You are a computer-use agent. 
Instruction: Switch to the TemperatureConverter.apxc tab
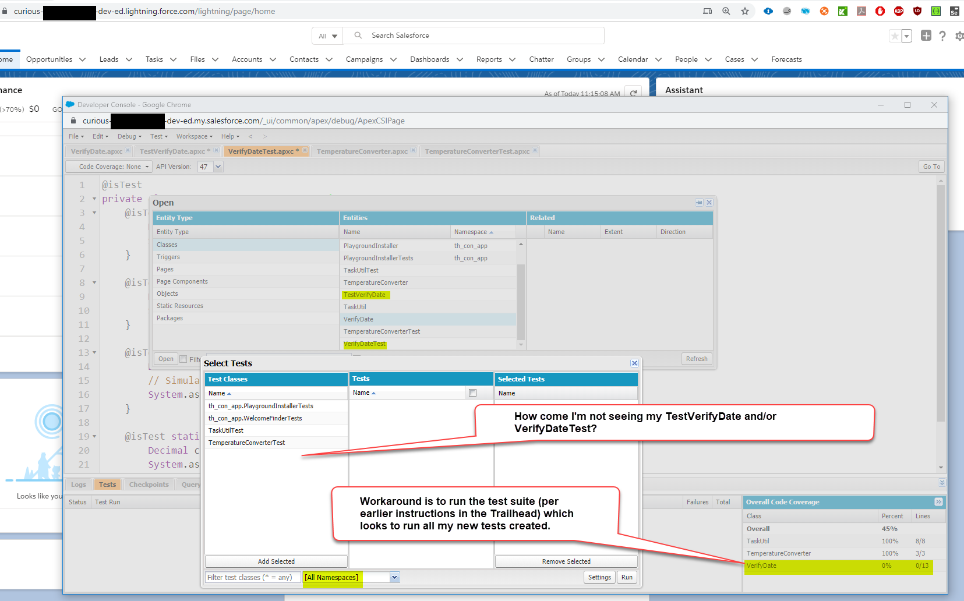point(362,151)
